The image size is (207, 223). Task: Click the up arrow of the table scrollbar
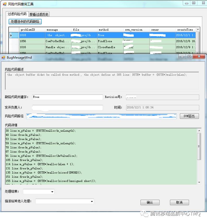[198, 29]
